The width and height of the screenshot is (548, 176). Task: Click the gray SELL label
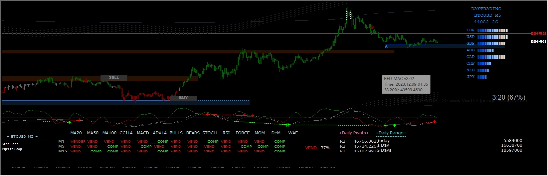(x=114, y=78)
